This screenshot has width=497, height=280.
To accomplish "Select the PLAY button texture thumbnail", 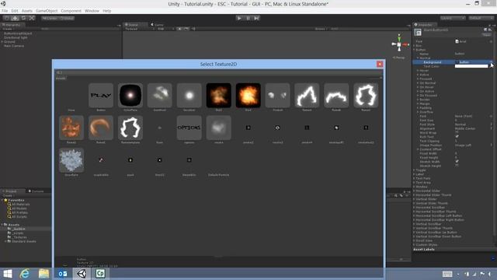I will (x=101, y=95).
